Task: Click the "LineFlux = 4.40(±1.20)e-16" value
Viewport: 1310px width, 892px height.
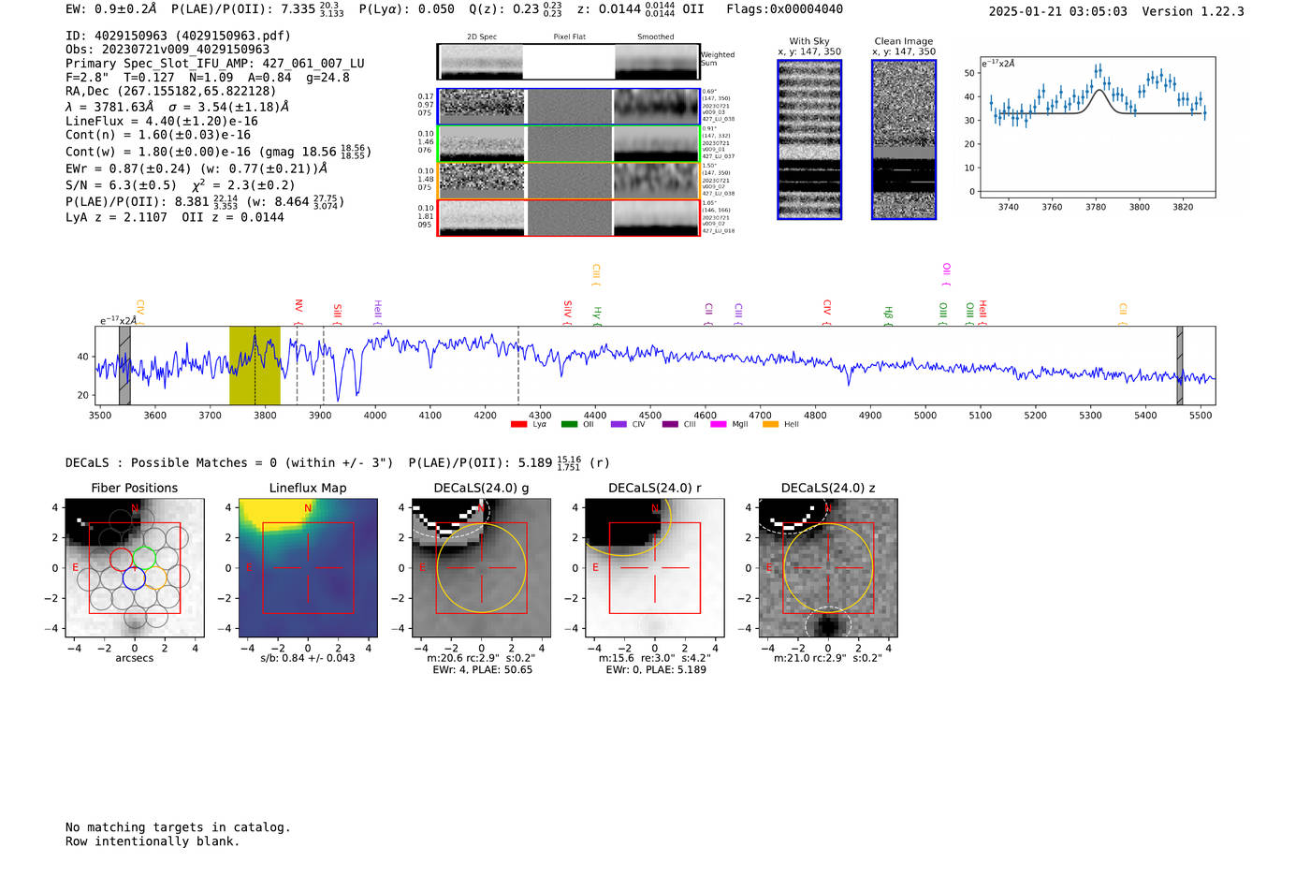Action: pos(162,121)
